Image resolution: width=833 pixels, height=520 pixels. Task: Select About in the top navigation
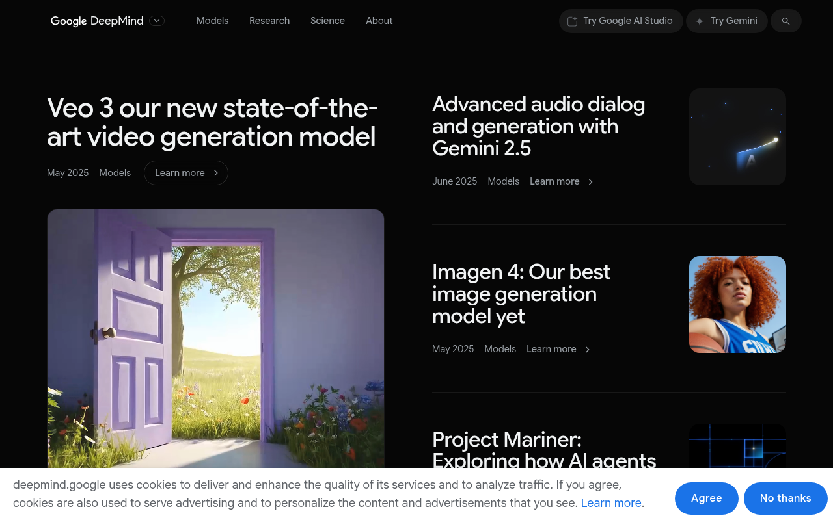click(379, 21)
